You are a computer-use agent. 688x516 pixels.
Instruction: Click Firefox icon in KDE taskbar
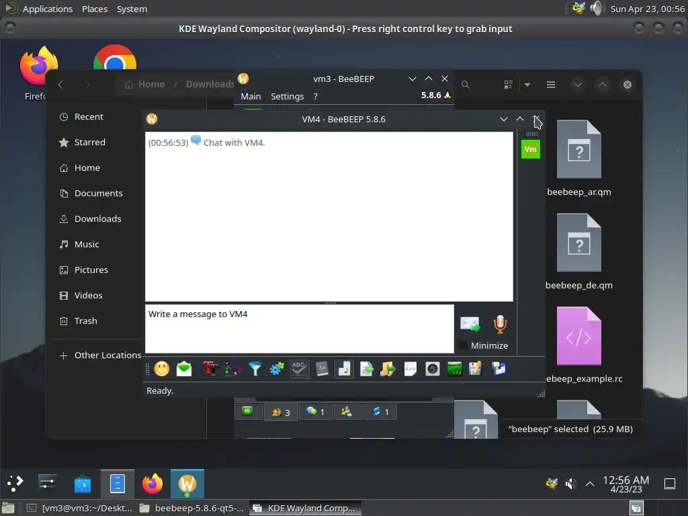(153, 484)
